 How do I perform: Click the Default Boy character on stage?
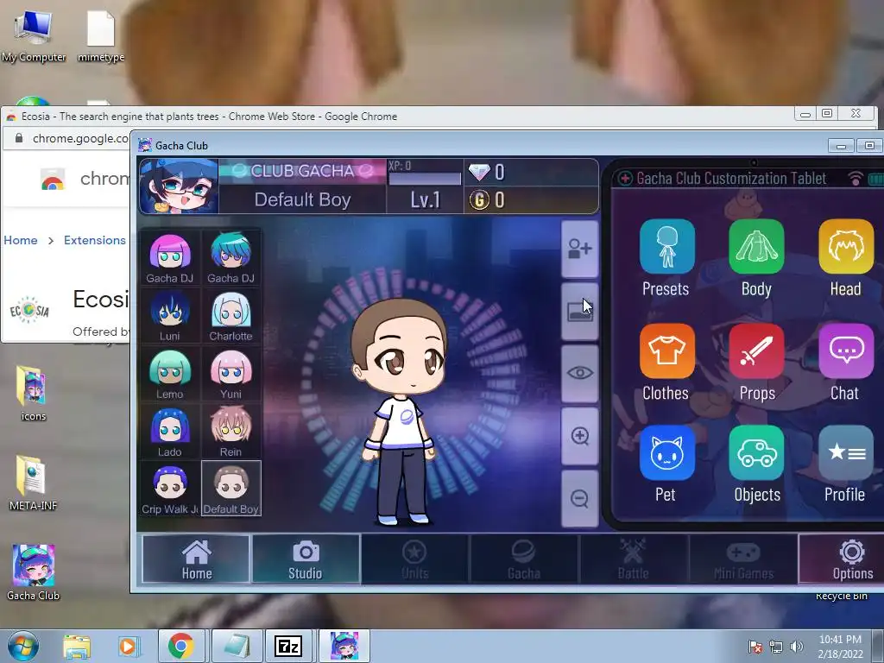399,412
